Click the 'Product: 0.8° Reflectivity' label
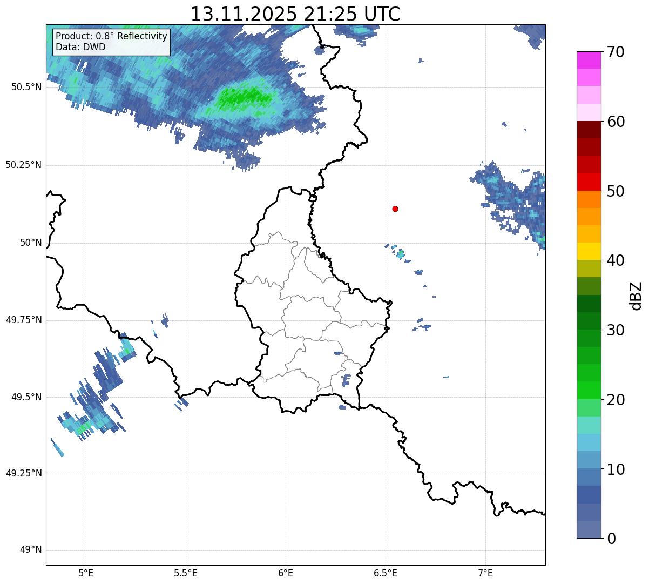 [111, 36]
